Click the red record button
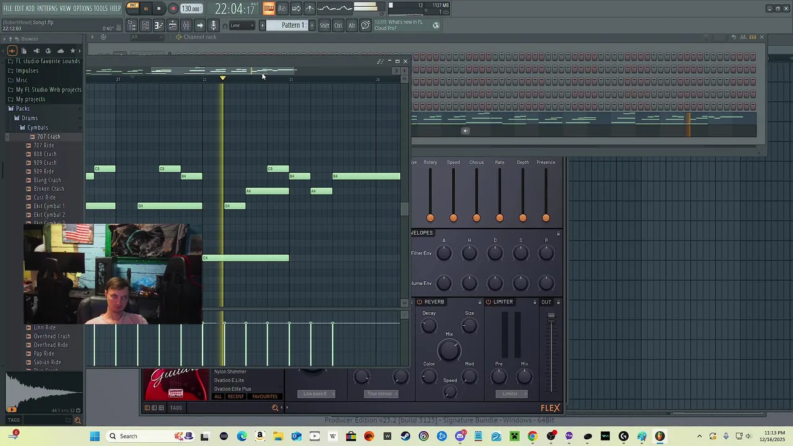The width and height of the screenshot is (793, 446). 173,9
